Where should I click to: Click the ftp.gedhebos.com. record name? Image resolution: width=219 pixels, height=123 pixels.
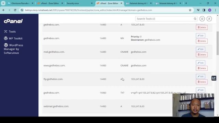click(53, 79)
